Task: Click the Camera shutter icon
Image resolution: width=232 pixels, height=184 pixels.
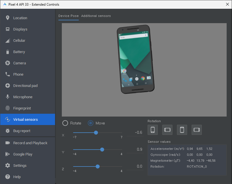Action: point(8,63)
